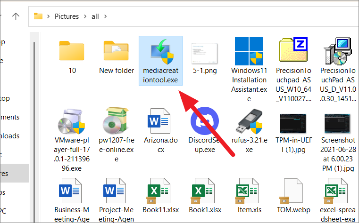Viewport: 359px width, 223px height.
Task: Select the New folder icon
Action: click(x=116, y=51)
